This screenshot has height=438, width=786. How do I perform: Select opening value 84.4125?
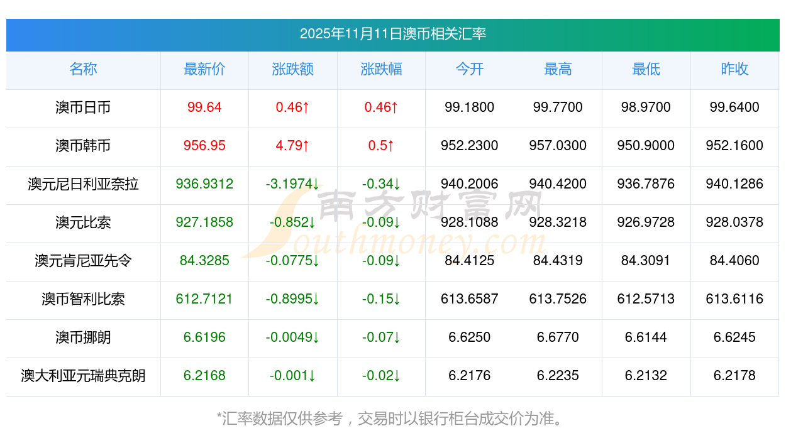[470, 261]
